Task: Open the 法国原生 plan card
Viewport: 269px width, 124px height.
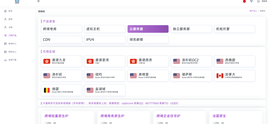Action: 236,117
